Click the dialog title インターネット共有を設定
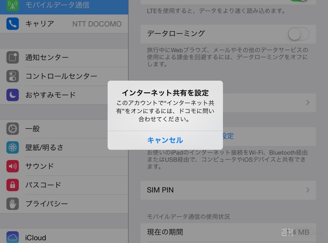328x243 pixels. [x=165, y=93]
